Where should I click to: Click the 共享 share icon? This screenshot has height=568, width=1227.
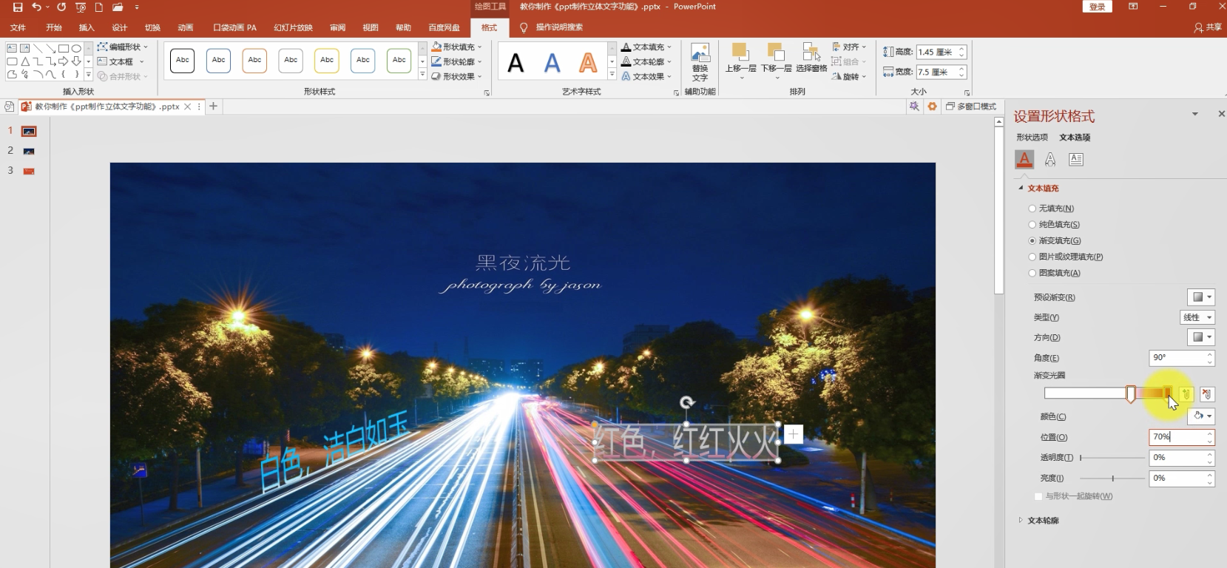pos(1207,27)
